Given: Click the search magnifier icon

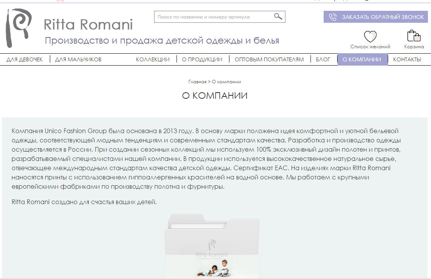Looking at the screenshot, I should pyautogui.click(x=278, y=17).
